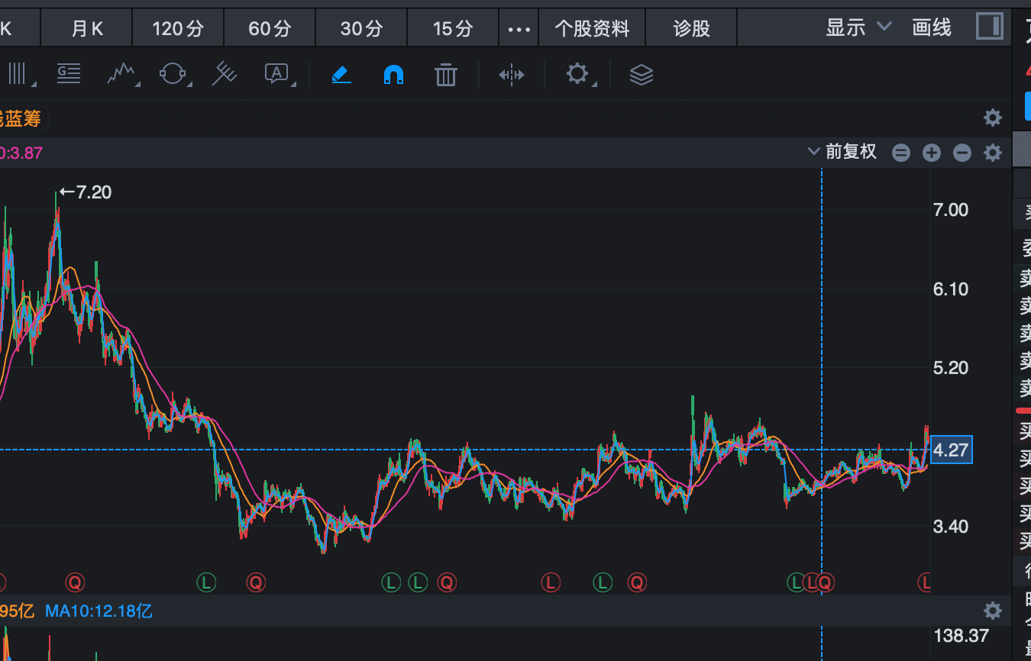Select the pencil drawing tool
The width and height of the screenshot is (1031, 661).
pos(341,74)
